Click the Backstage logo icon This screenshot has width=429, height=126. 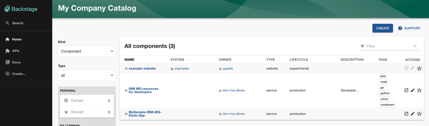click(x=7, y=9)
